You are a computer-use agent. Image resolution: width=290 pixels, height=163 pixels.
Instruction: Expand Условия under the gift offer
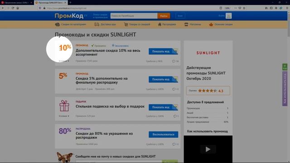[64, 116]
